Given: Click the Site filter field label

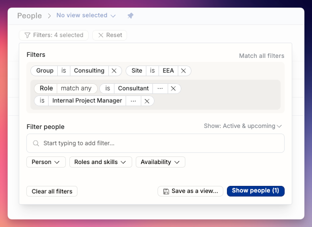Looking at the screenshot, I should point(137,71).
